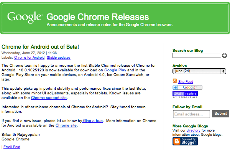Follow the Google Play link
230x150 pixels.
click(x=115, y=70)
